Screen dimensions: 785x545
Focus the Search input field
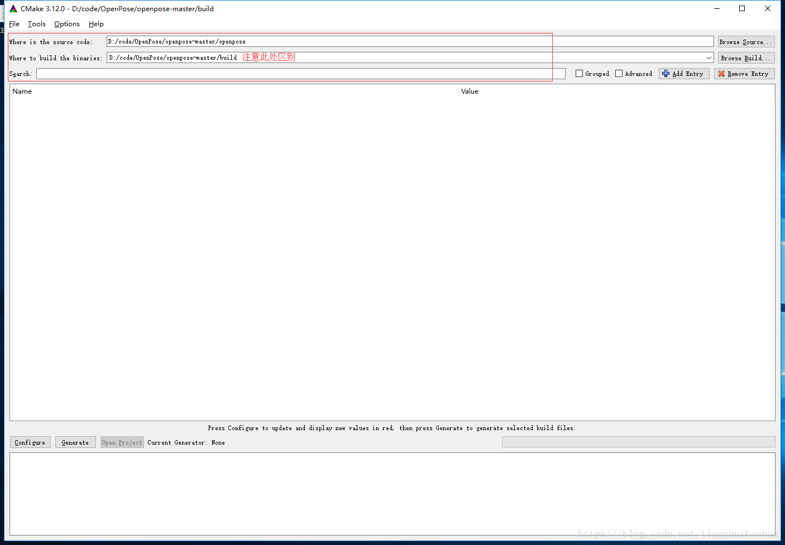pyautogui.click(x=301, y=74)
